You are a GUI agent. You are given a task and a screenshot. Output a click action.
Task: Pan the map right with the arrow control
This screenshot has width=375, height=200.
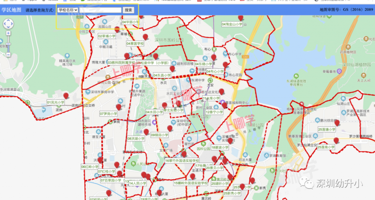coord(11,24)
